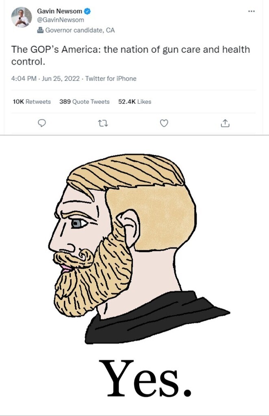269x416 pixels.
Task: Click the "Governor candidate, CA" label
Action: 80,30
